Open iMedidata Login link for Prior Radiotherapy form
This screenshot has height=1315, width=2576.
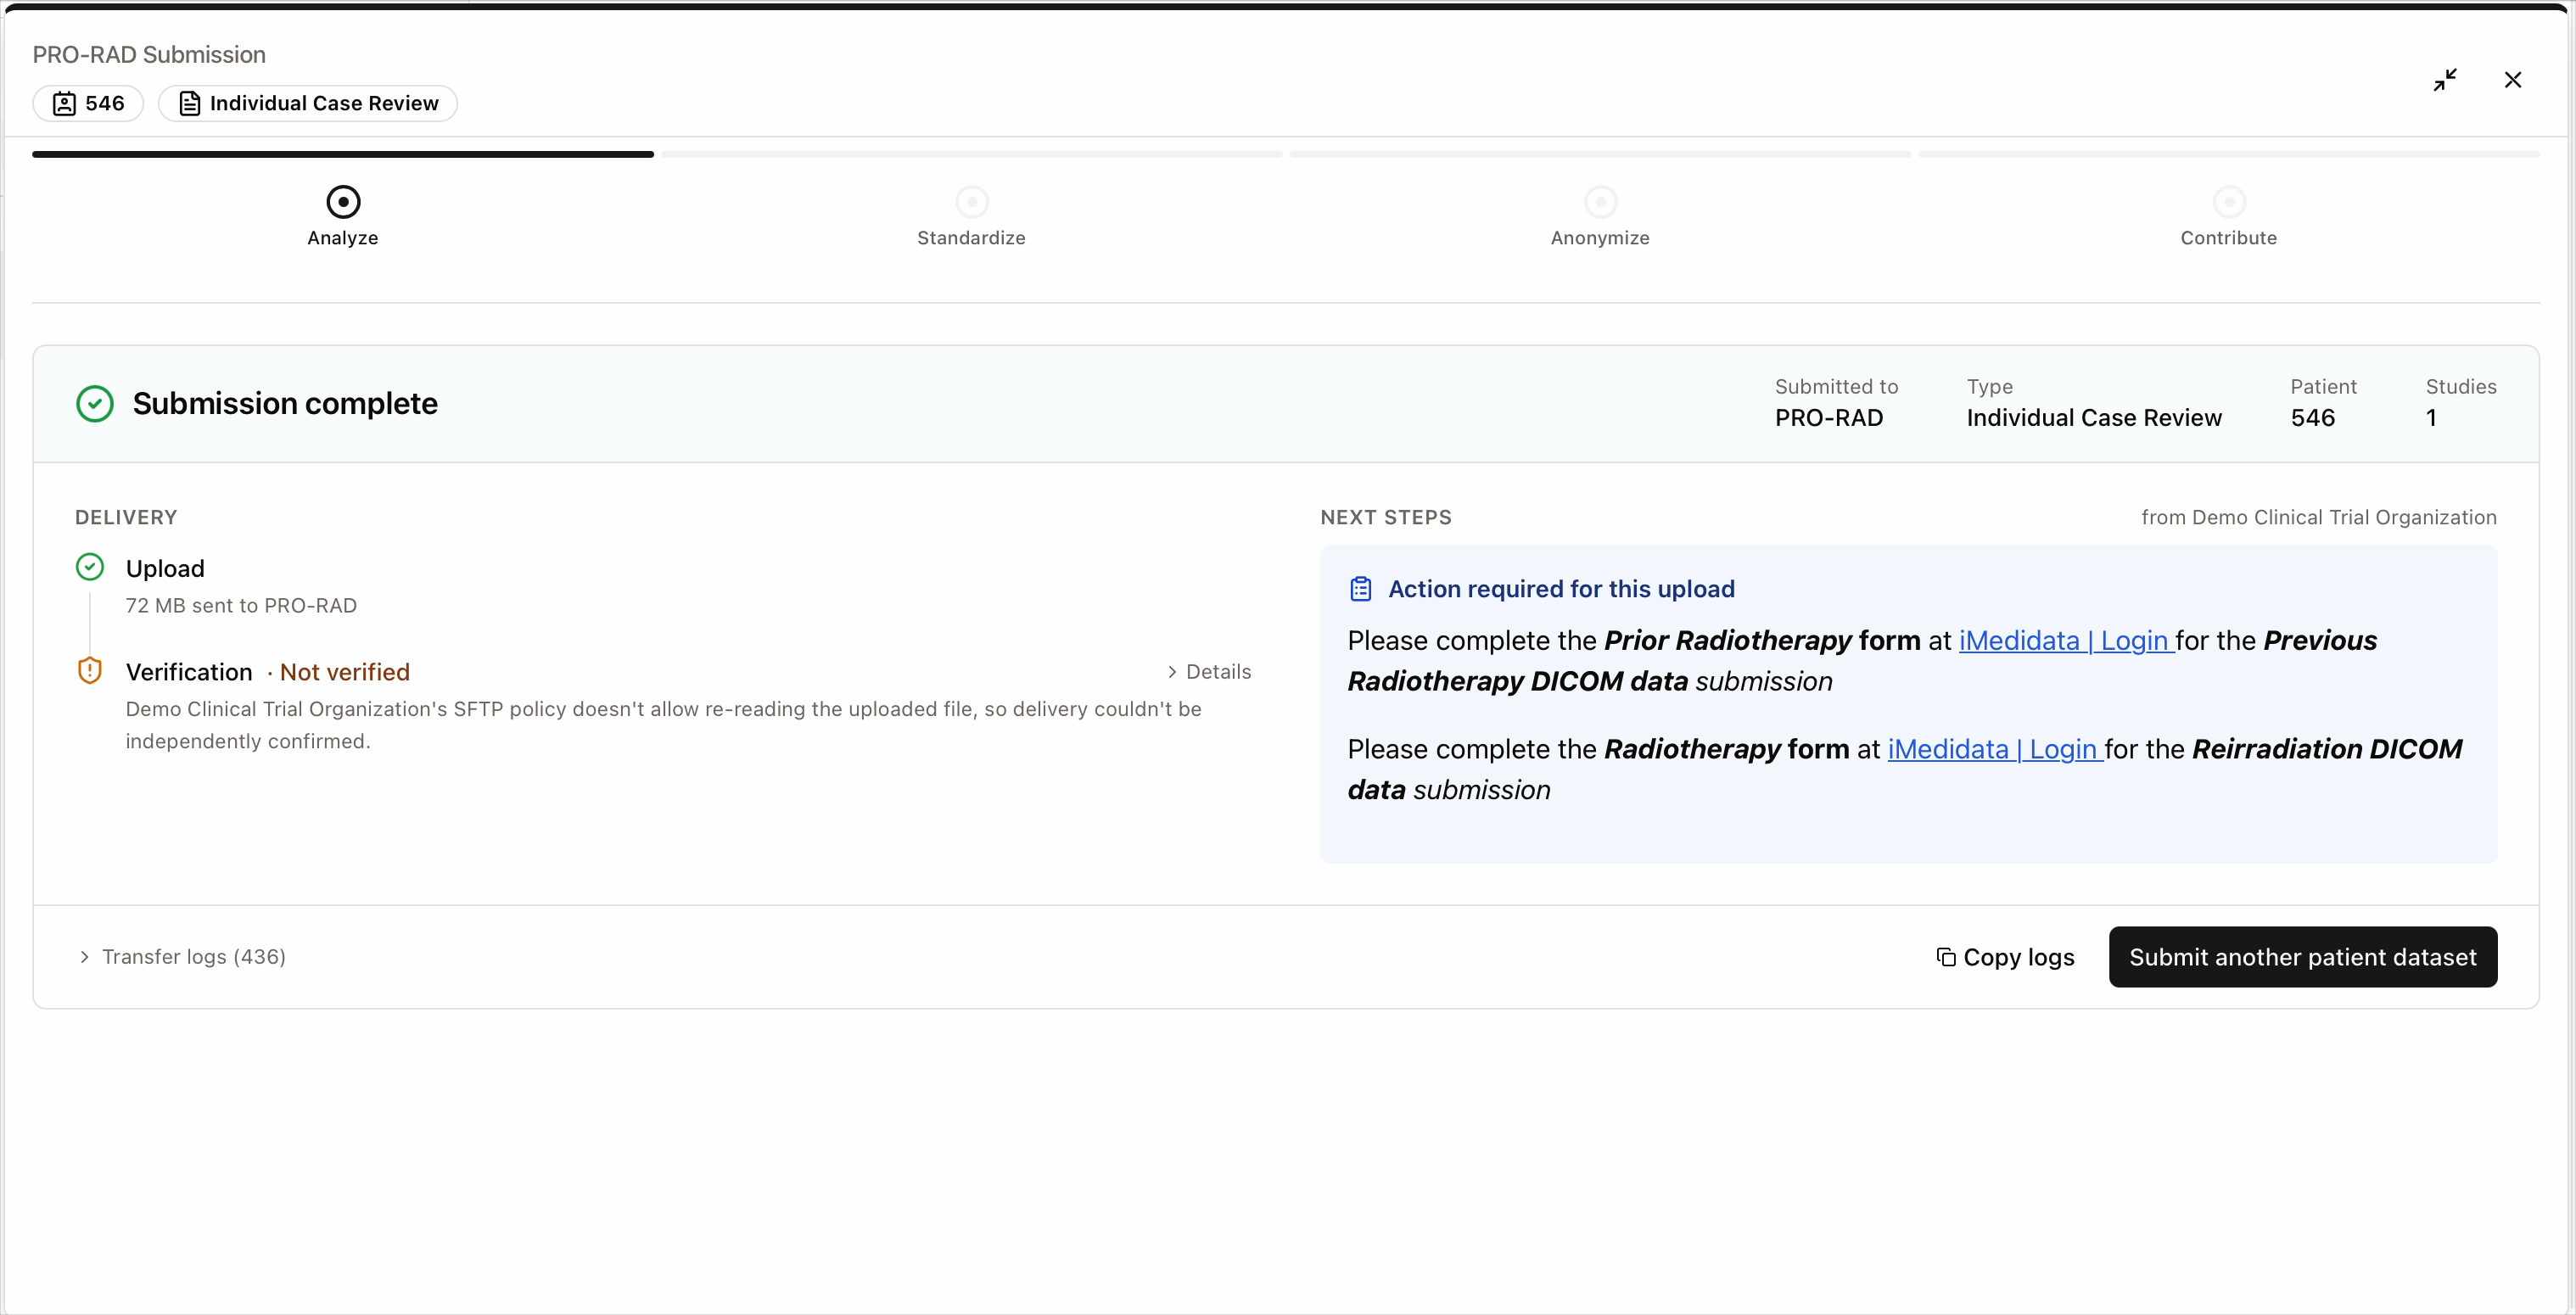pyautogui.click(x=2066, y=641)
